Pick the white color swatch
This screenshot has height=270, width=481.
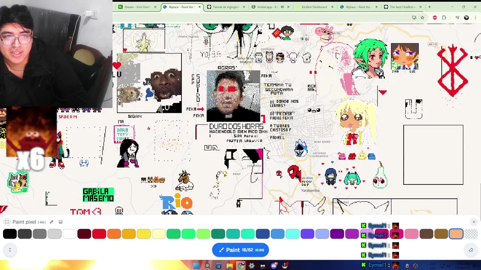click(69, 234)
